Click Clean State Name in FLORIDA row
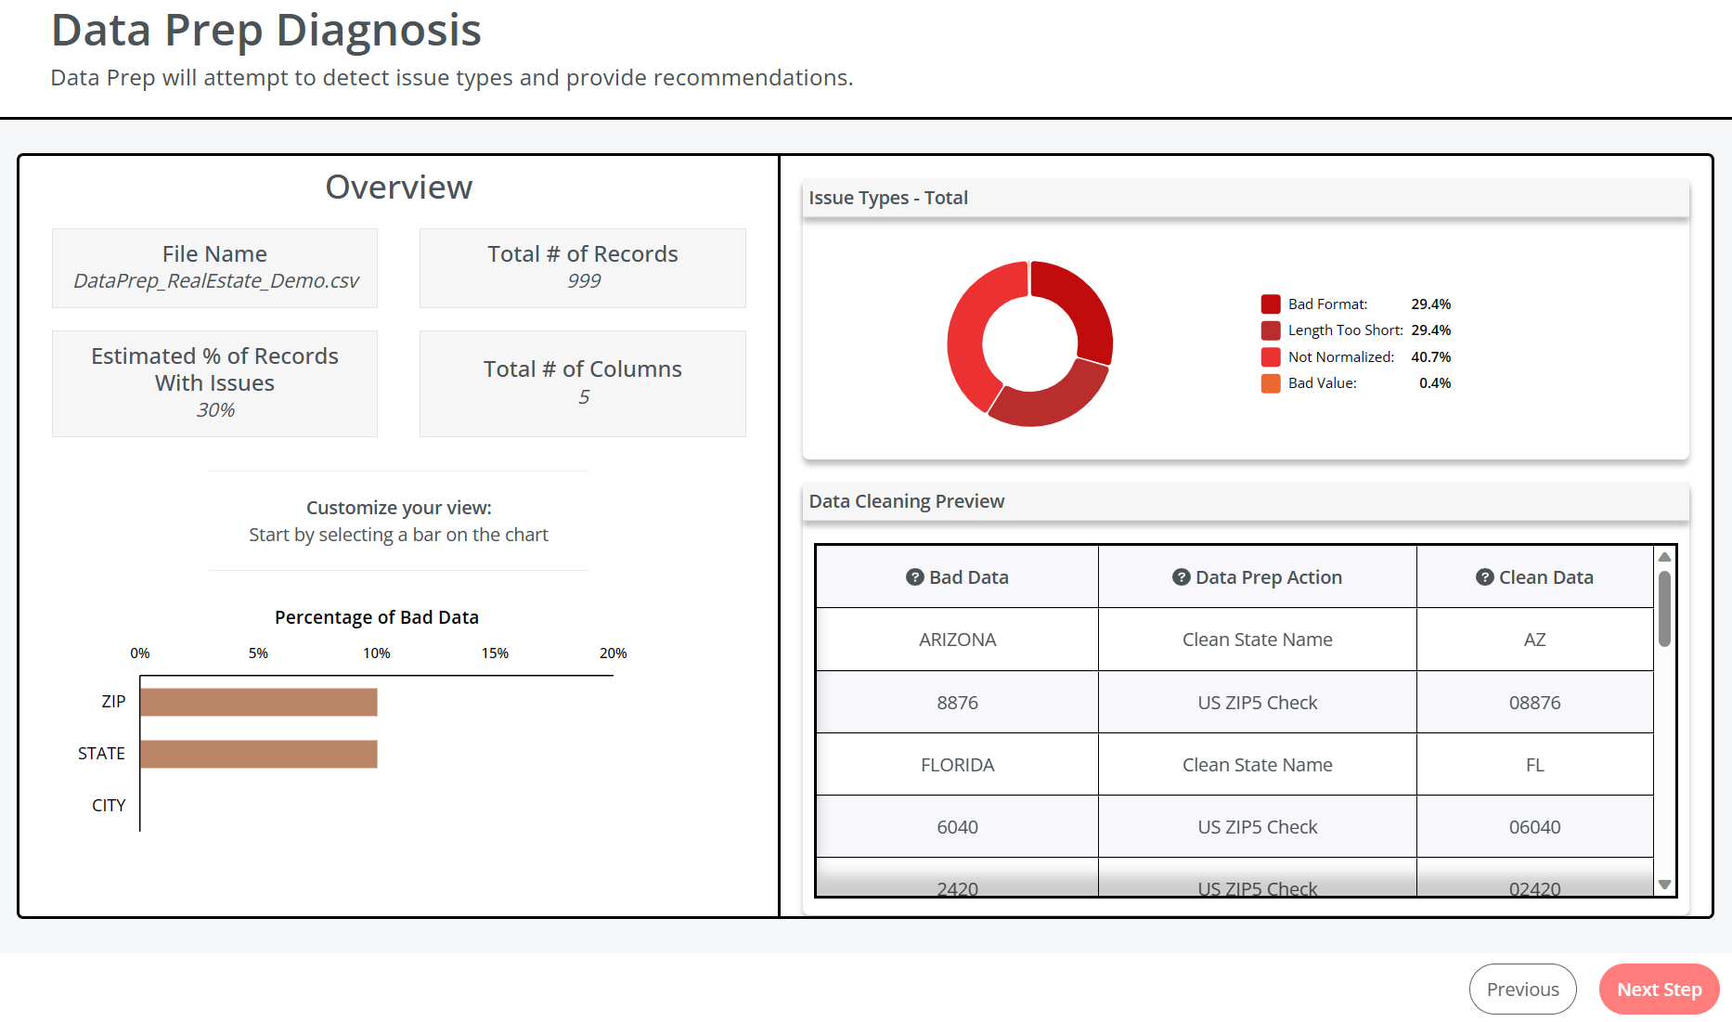Screen dimensions: 1732x1022 (1258, 765)
